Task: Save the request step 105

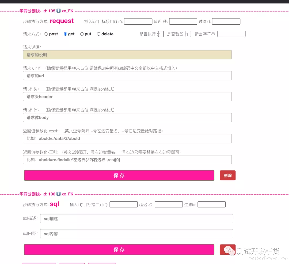Action: [x=119, y=175]
